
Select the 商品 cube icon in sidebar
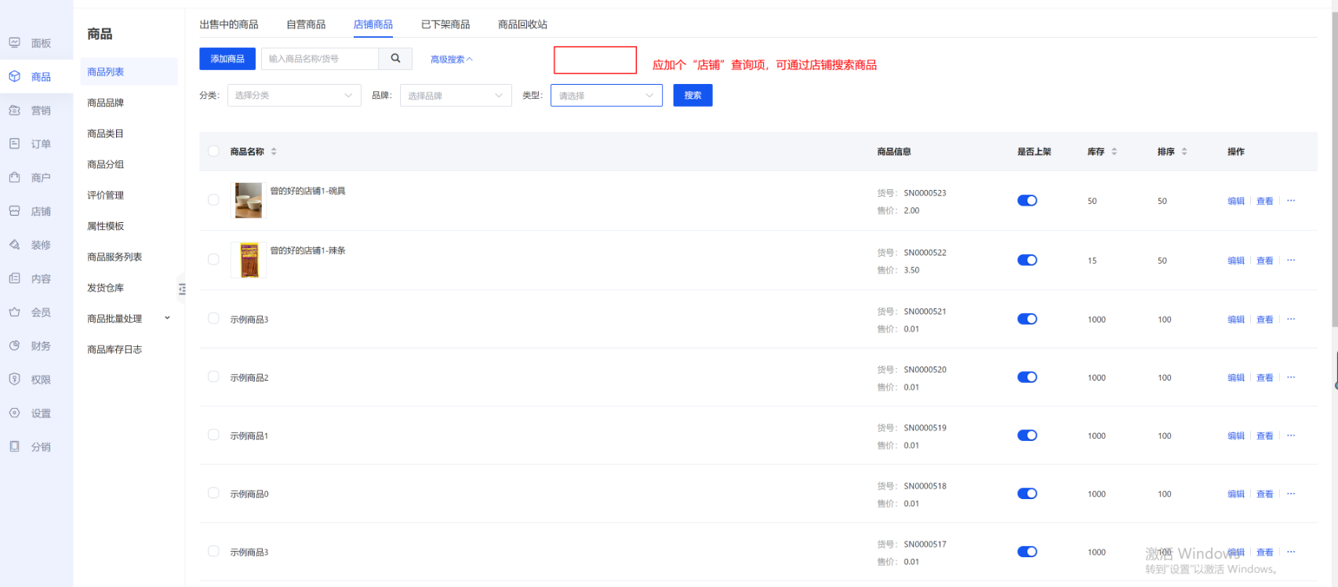(15, 76)
